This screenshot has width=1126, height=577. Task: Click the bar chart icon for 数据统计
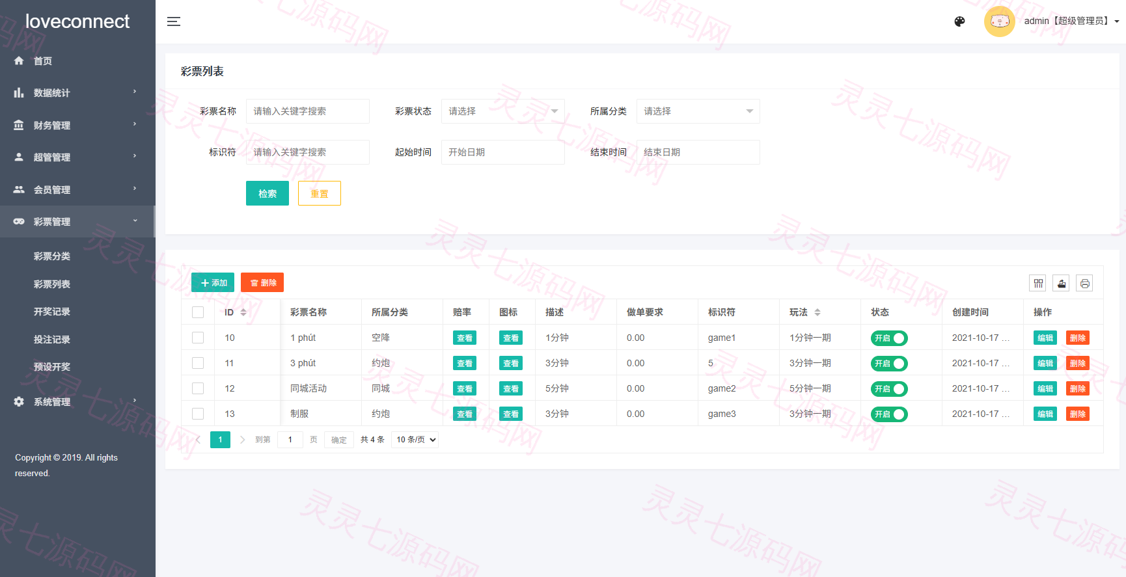click(19, 93)
